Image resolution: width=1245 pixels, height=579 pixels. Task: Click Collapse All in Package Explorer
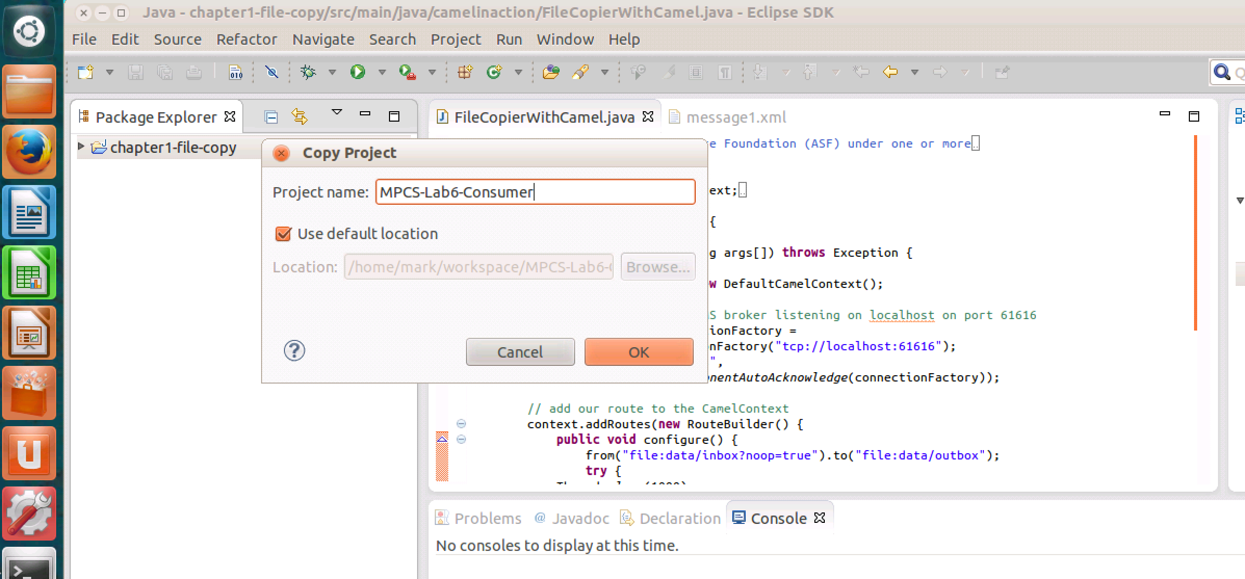pos(271,117)
